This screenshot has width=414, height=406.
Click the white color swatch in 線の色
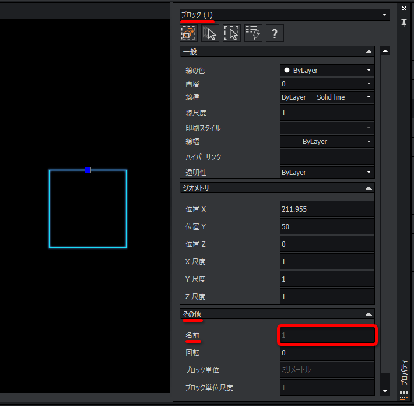tap(287, 70)
